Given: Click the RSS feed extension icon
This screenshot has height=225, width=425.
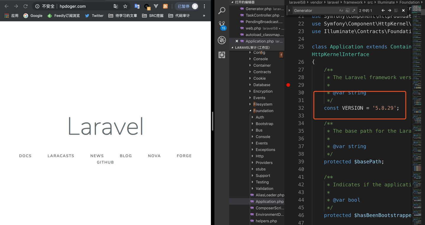Looking at the screenshot, I should [165, 6].
